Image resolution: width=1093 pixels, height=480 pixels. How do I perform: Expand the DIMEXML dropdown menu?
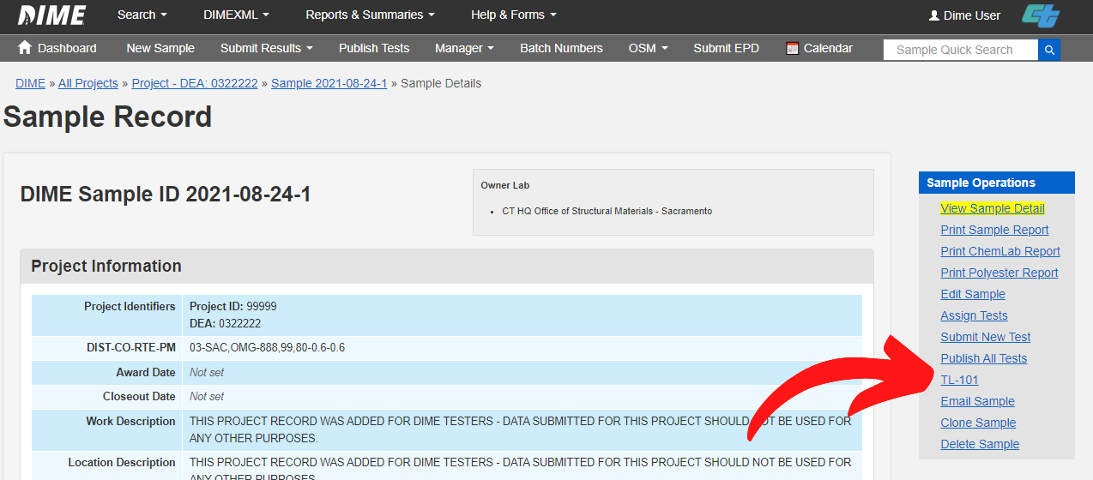(x=236, y=15)
